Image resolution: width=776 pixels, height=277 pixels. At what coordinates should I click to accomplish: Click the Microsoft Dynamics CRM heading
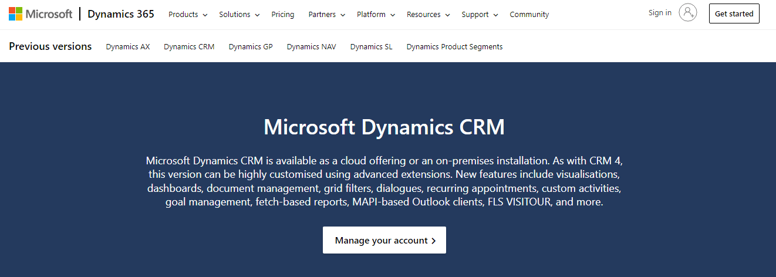384,127
